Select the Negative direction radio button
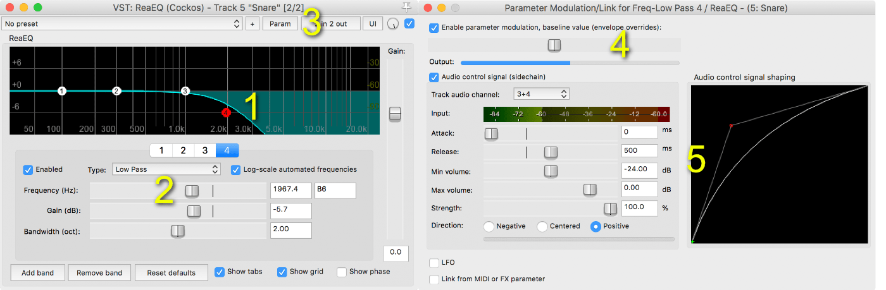886x290 pixels. (x=489, y=226)
